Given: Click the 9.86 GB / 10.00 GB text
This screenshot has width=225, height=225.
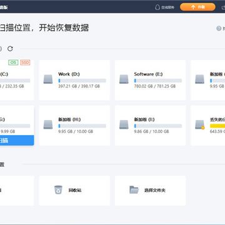Looking at the screenshot, I should tap(151, 131).
